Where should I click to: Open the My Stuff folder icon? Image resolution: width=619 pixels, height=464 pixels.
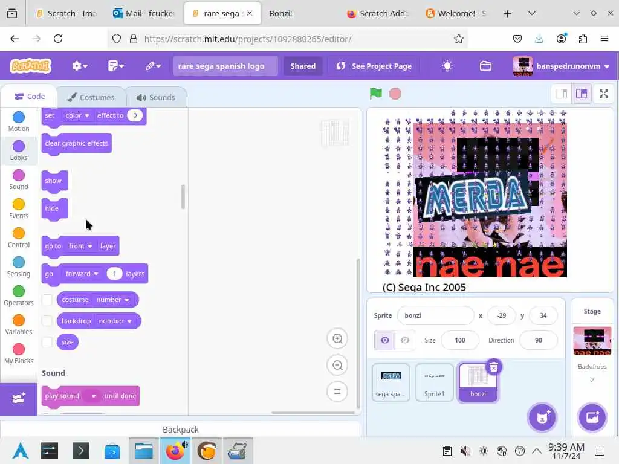coord(485,66)
